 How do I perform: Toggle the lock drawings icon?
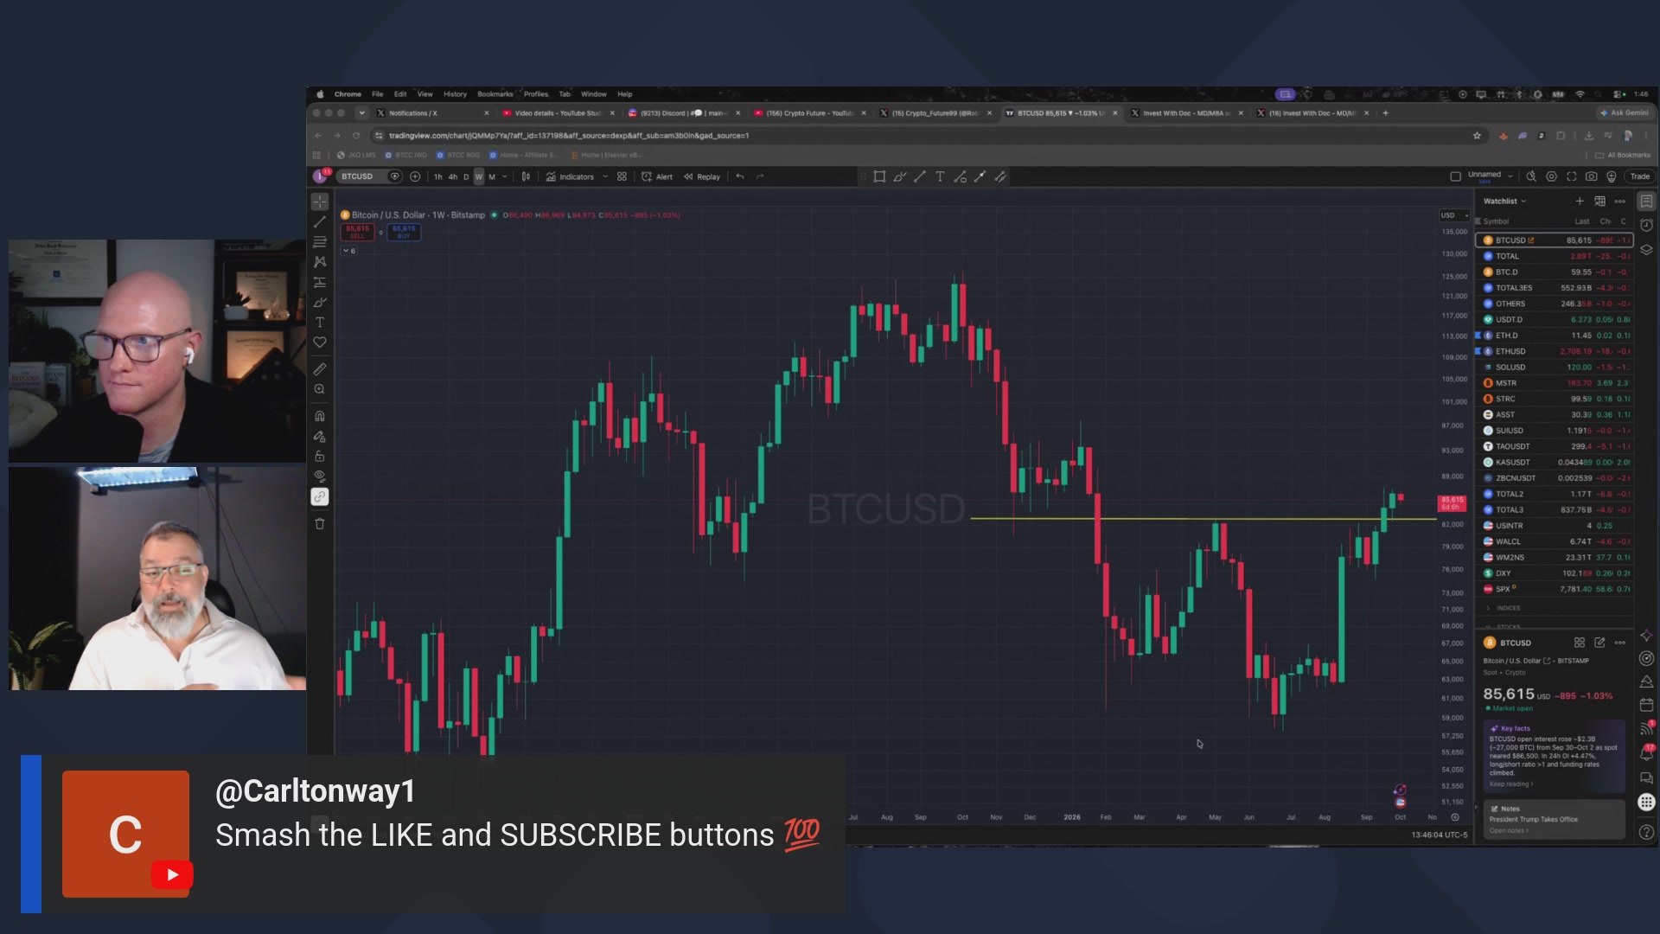320,457
